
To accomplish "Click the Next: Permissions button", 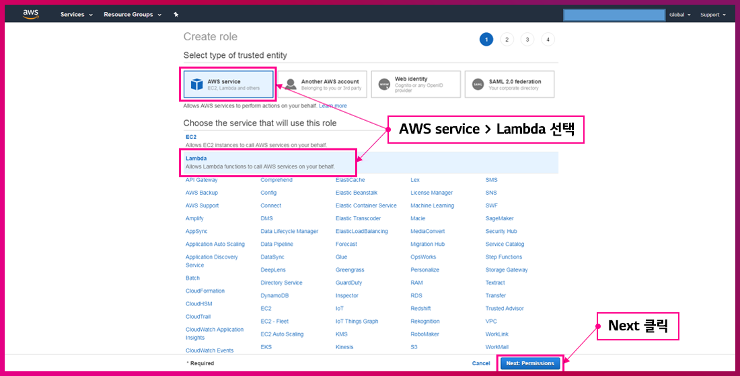I will 530,363.
